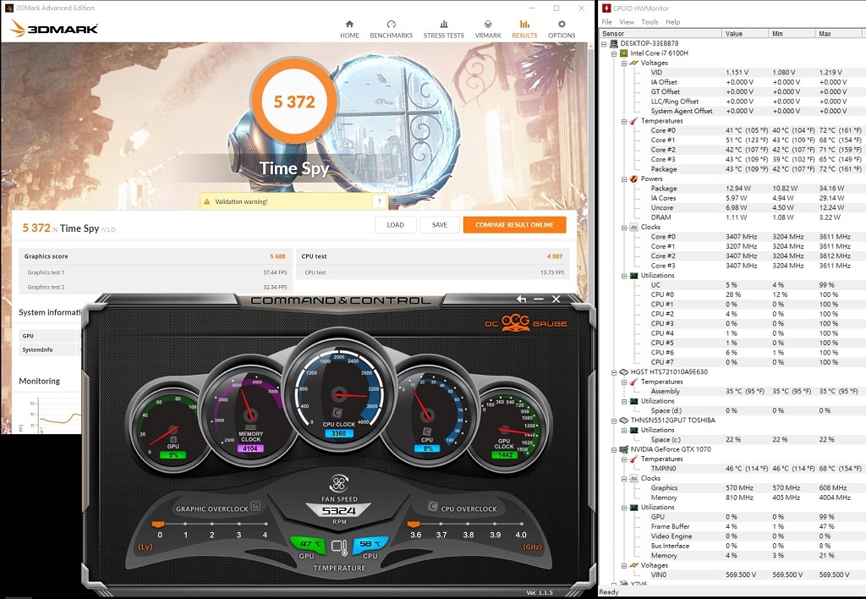Click the fan speed 5324 RPM readout
Screen dimensions: 866x599
click(x=339, y=510)
